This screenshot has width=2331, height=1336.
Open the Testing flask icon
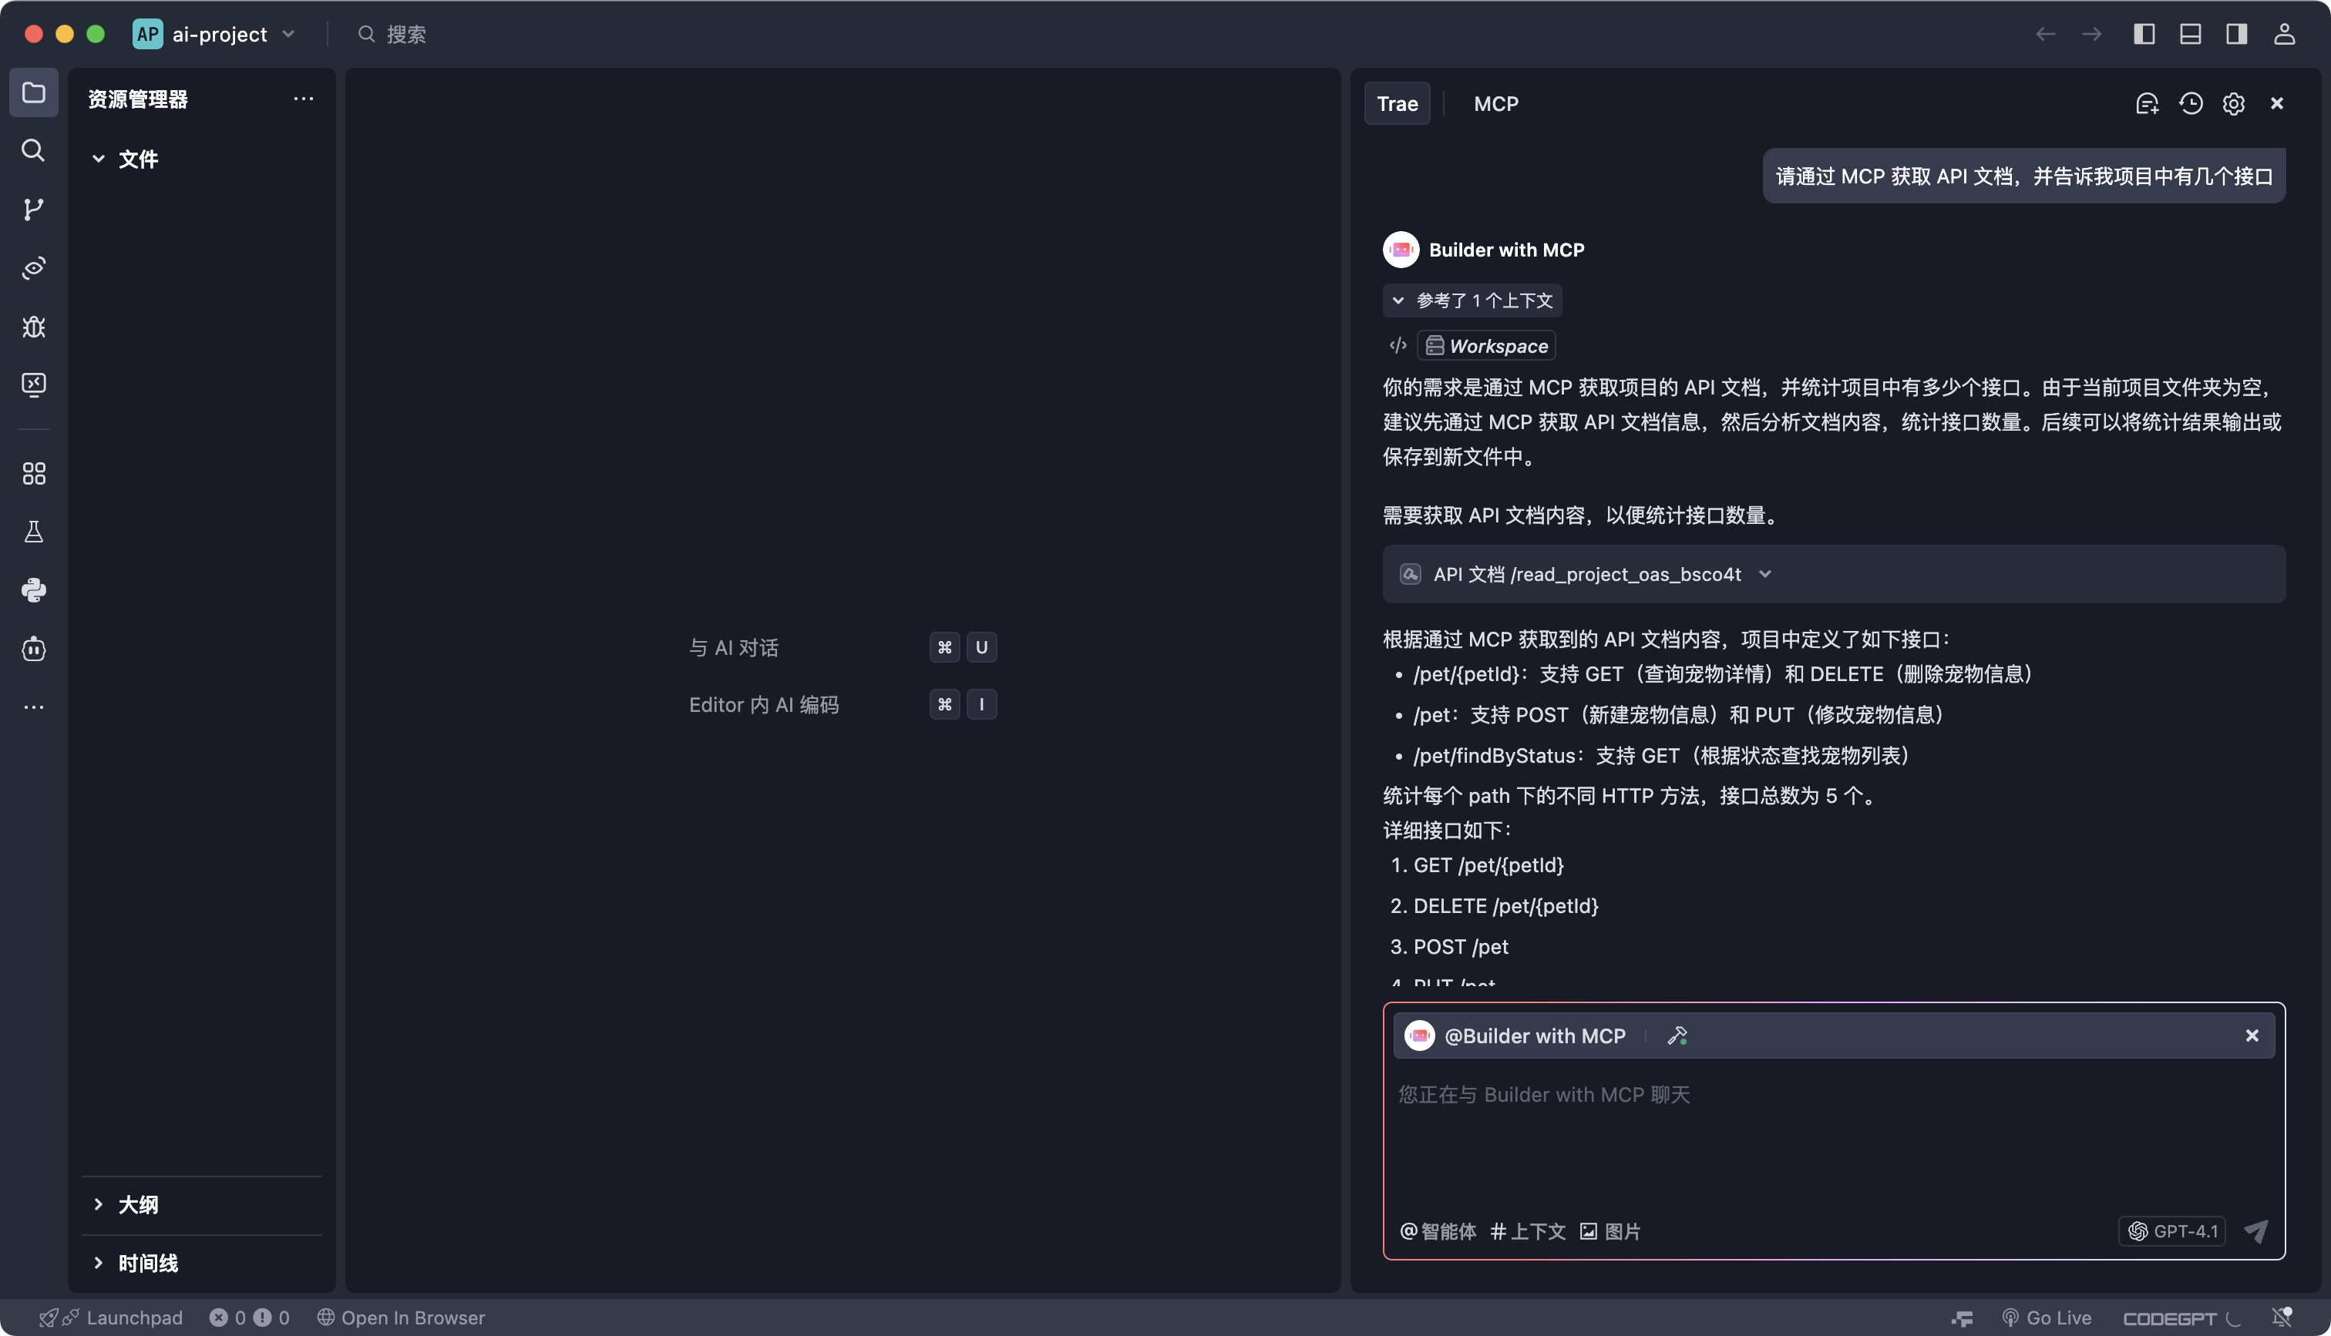click(33, 532)
